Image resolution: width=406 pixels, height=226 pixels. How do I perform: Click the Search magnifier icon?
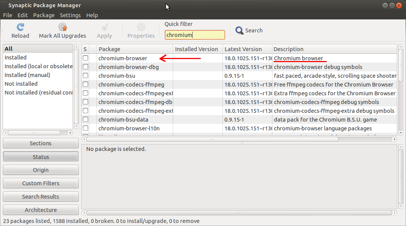tap(240, 30)
